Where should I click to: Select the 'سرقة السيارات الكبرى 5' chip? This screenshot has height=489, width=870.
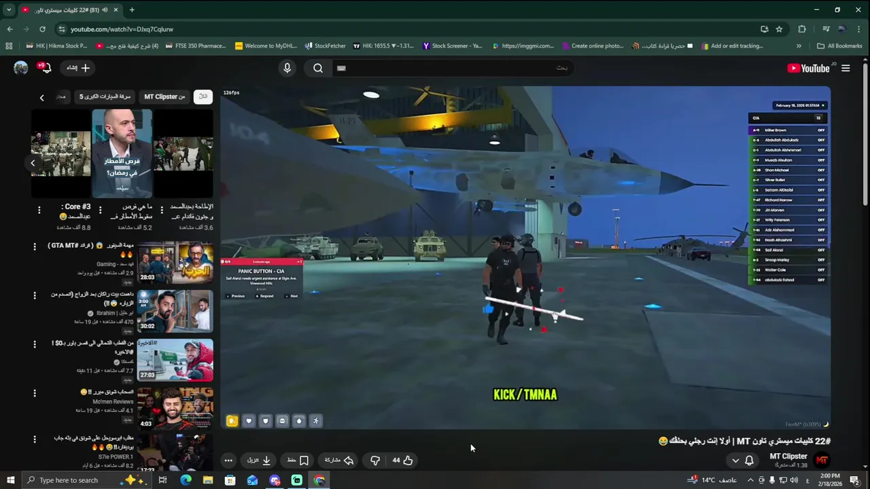[105, 97]
